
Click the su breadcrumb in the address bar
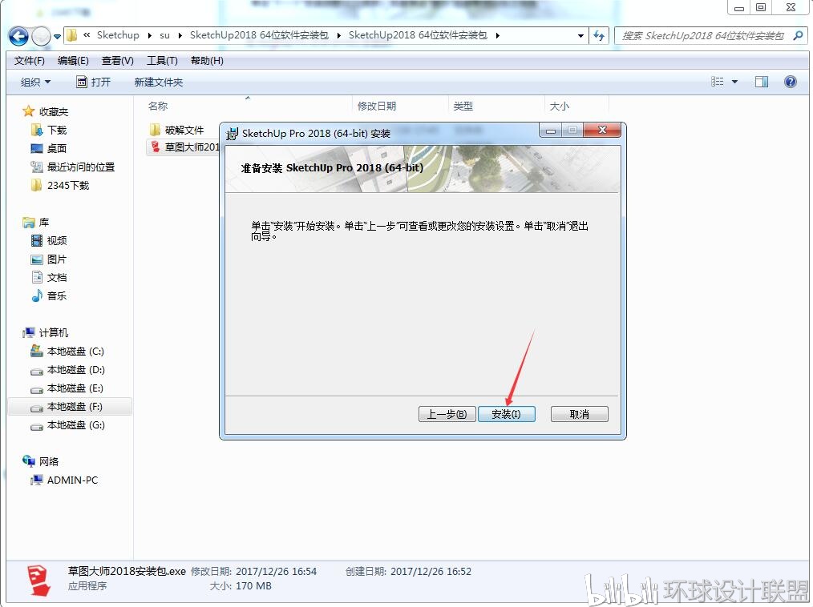(164, 35)
